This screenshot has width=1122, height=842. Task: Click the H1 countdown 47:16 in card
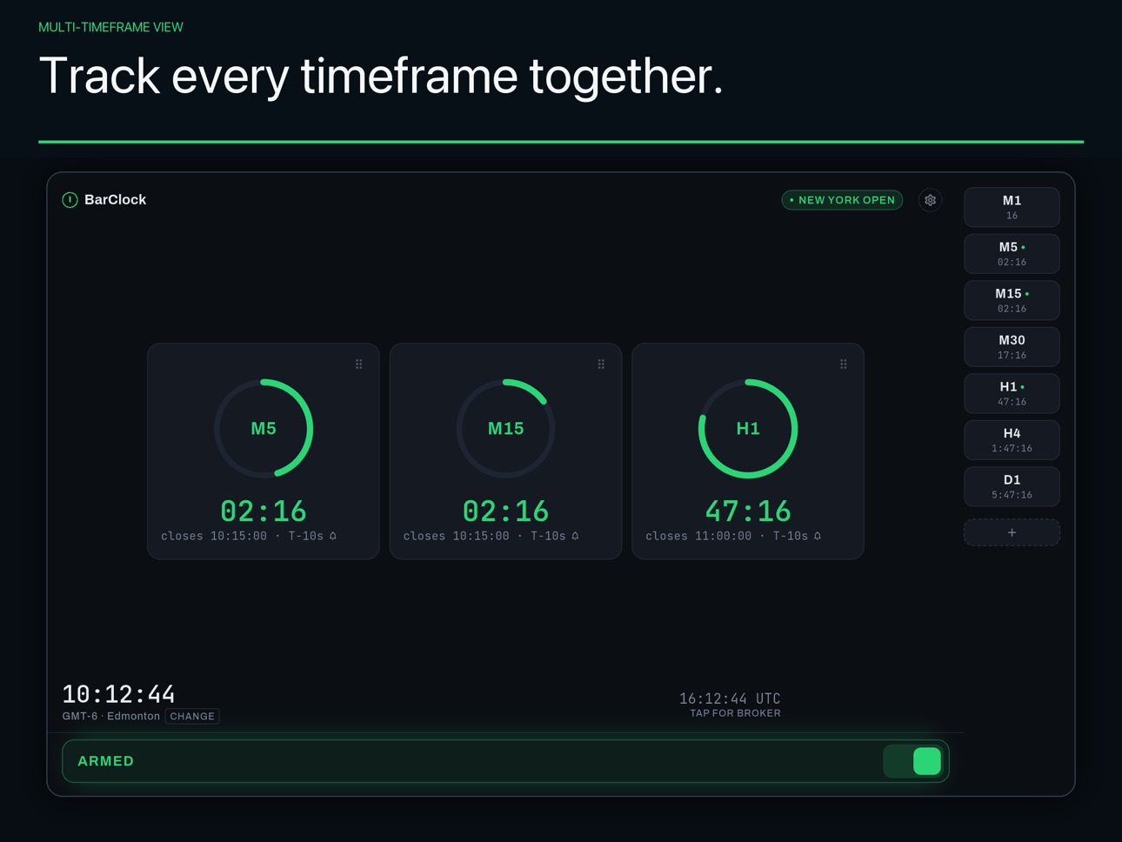pos(748,511)
